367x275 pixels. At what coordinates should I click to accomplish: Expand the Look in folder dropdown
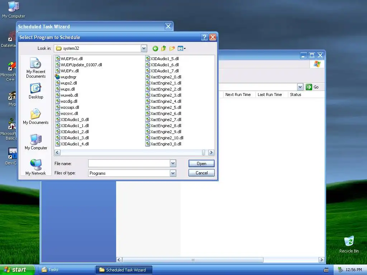(144, 48)
